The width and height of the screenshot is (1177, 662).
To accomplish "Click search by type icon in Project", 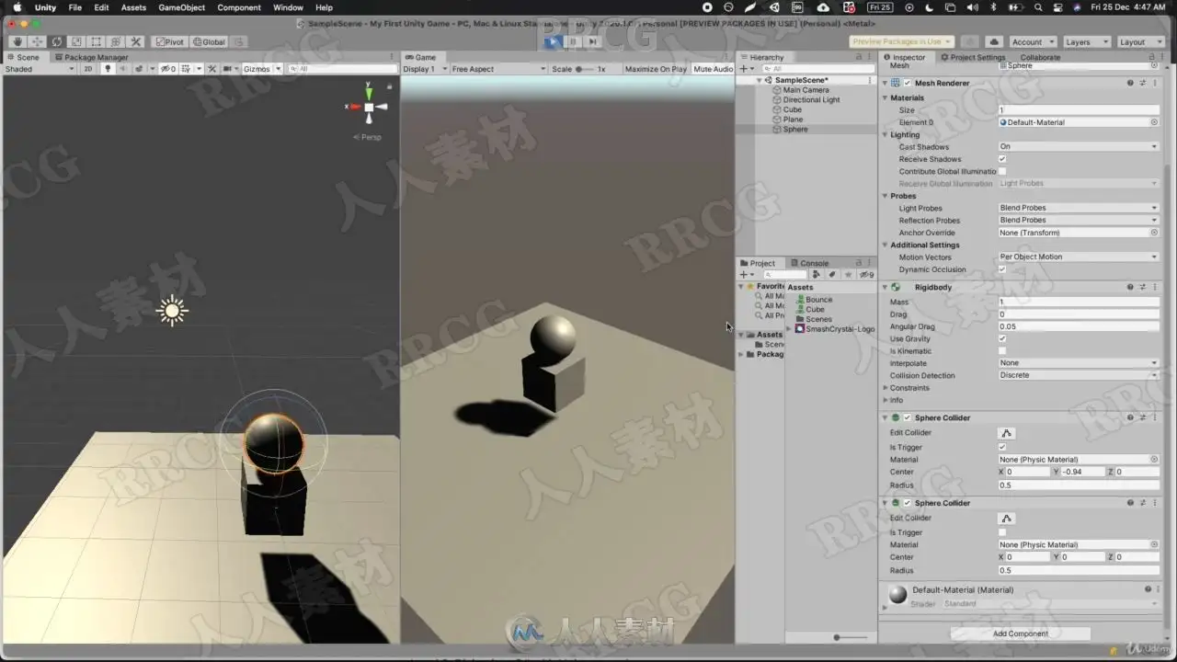I will (x=817, y=275).
